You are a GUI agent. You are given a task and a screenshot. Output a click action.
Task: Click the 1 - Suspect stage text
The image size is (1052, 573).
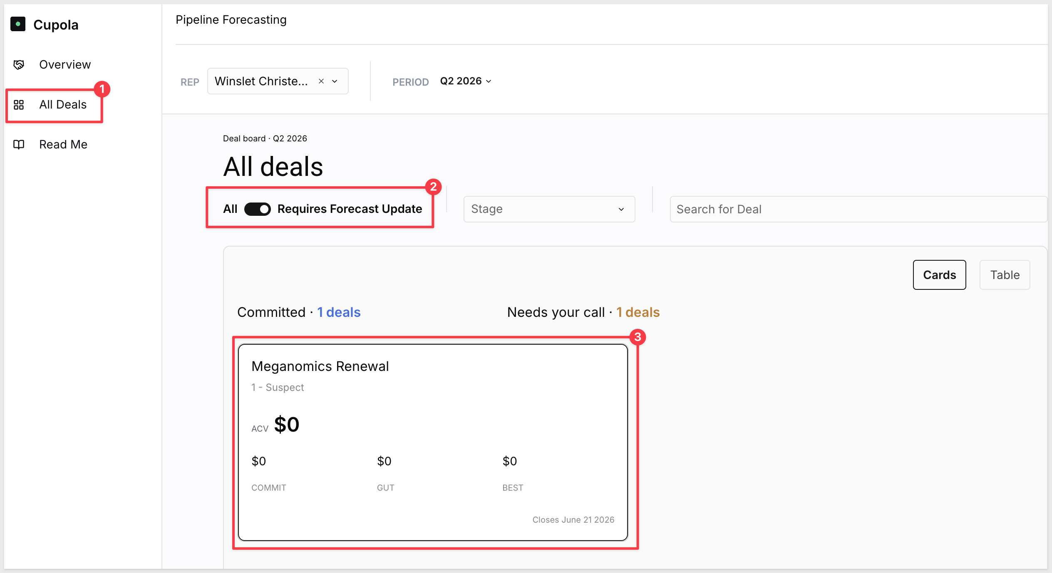[278, 387]
